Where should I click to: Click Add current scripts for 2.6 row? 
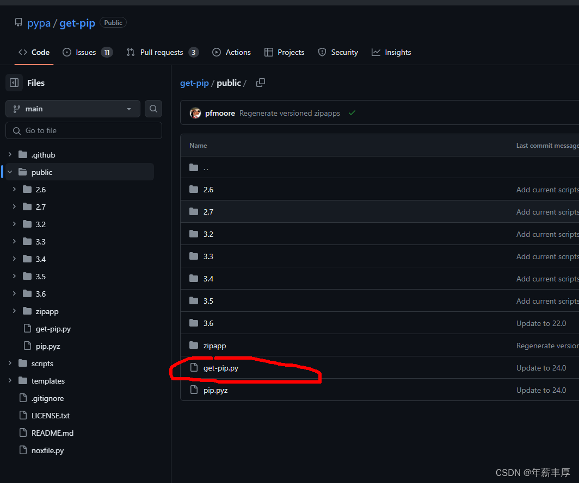click(x=547, y=190)
